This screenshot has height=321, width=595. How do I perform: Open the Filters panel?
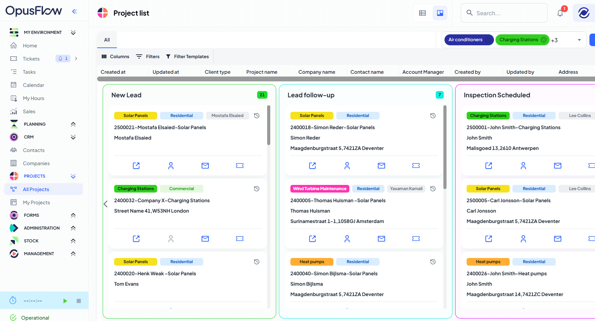click(148, 56)
